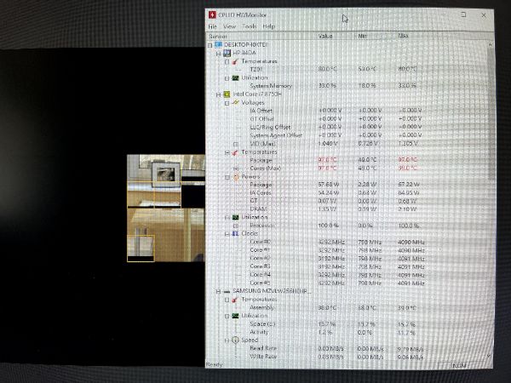Collapse the SAMSUNG MZVLW256 drive node
Viewport: 511px width, 383px height.
pos(218,291)
